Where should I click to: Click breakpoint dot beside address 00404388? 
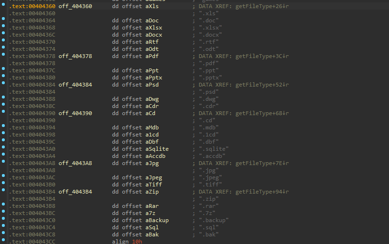point(3,97)
